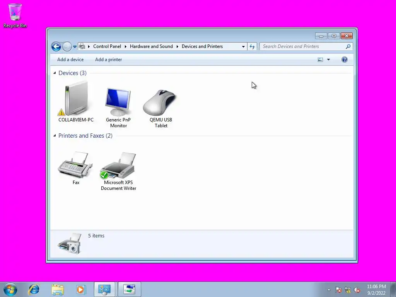
Task: Click the grayed Forward navigation arrow
Action: pos(67,46)
